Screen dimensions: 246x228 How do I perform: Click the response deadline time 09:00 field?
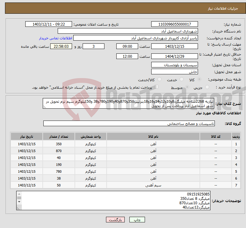[127, 46]
